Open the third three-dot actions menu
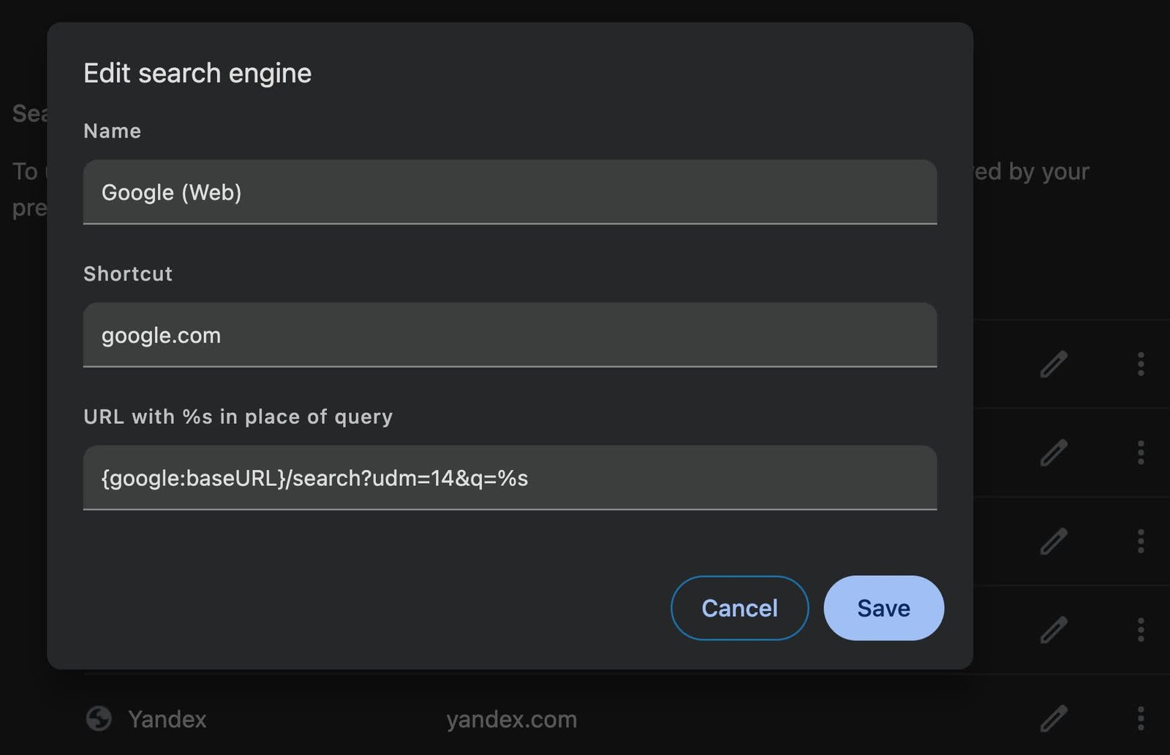This screenshot has height=755, width=1170. click(x=1141, y=542)
